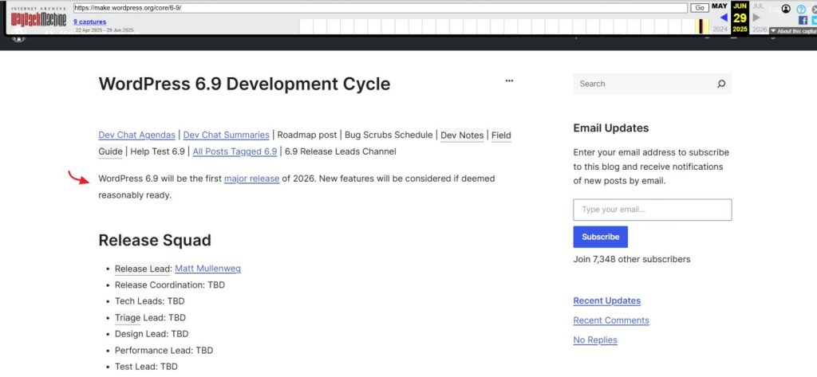Click Design Lead: TBD item
The width and height of the screenshot is (817, 377).
pos(151,334)
